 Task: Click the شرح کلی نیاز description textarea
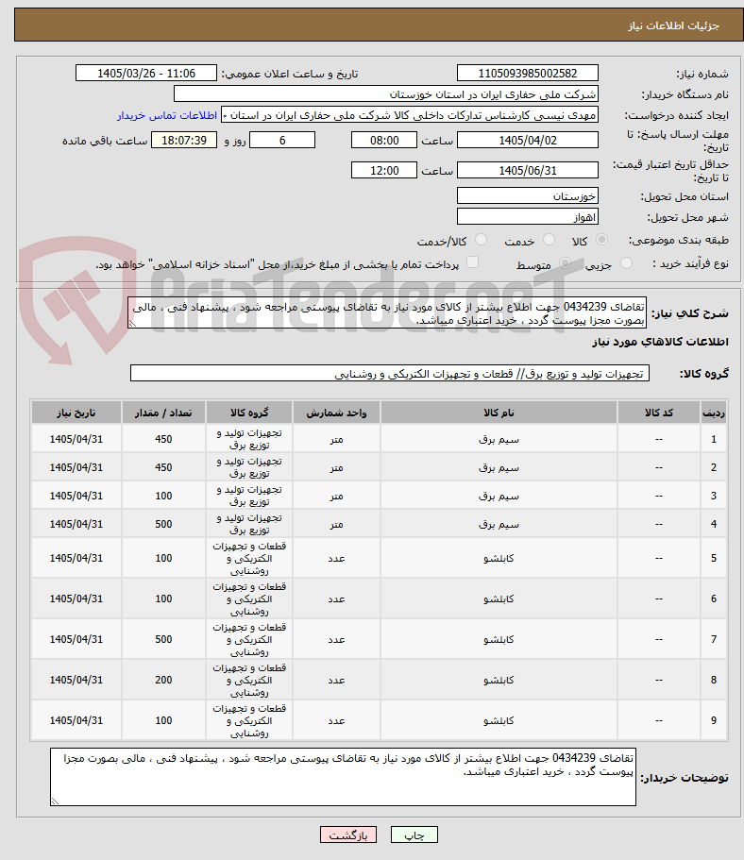pyautogui.click(x=387, y=313)
